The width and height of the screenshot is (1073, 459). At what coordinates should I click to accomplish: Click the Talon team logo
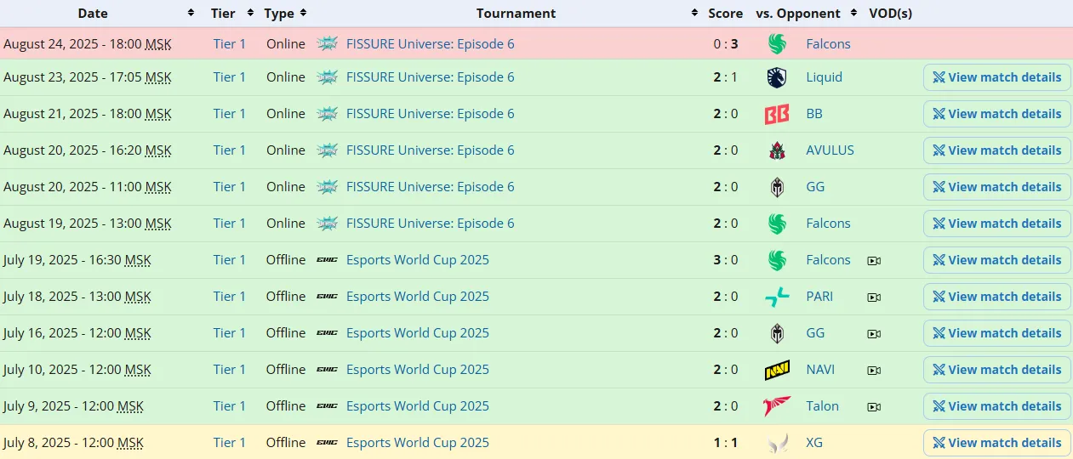click(x=777, y=406)
